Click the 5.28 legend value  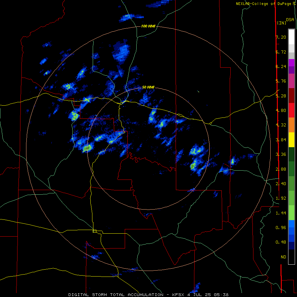[x=281, y=96]
